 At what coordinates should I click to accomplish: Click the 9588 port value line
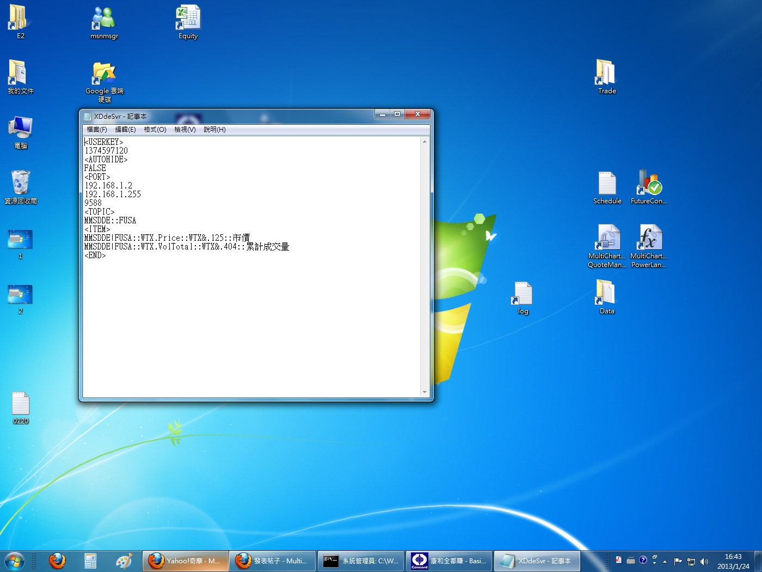pyautogui.click(x=93, y=203)
